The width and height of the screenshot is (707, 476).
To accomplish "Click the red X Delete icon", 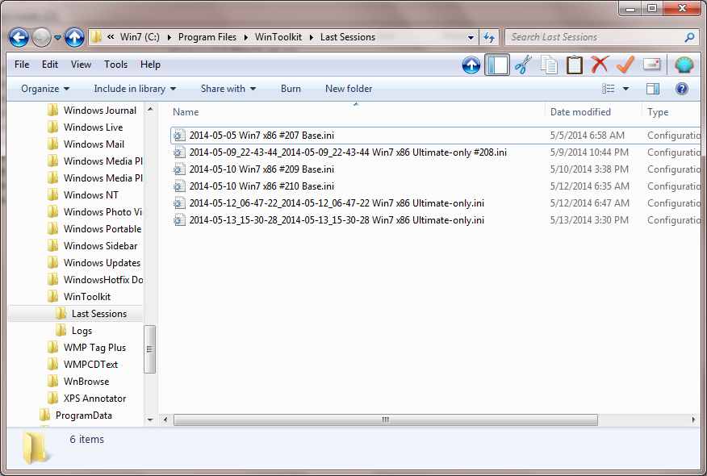I will click(x=600, y=65).
